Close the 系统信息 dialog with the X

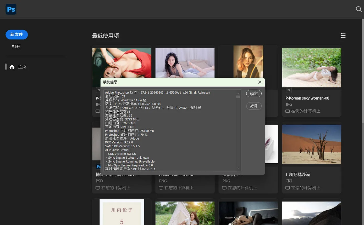click(x=260, y=82)
